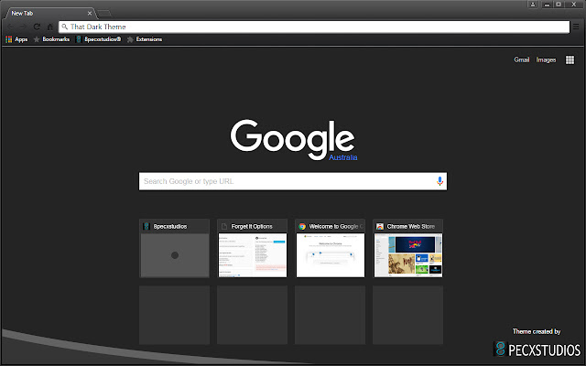Open the Chrome hamburger menu
Screen dimensions: 586x366
coord(576,27)
